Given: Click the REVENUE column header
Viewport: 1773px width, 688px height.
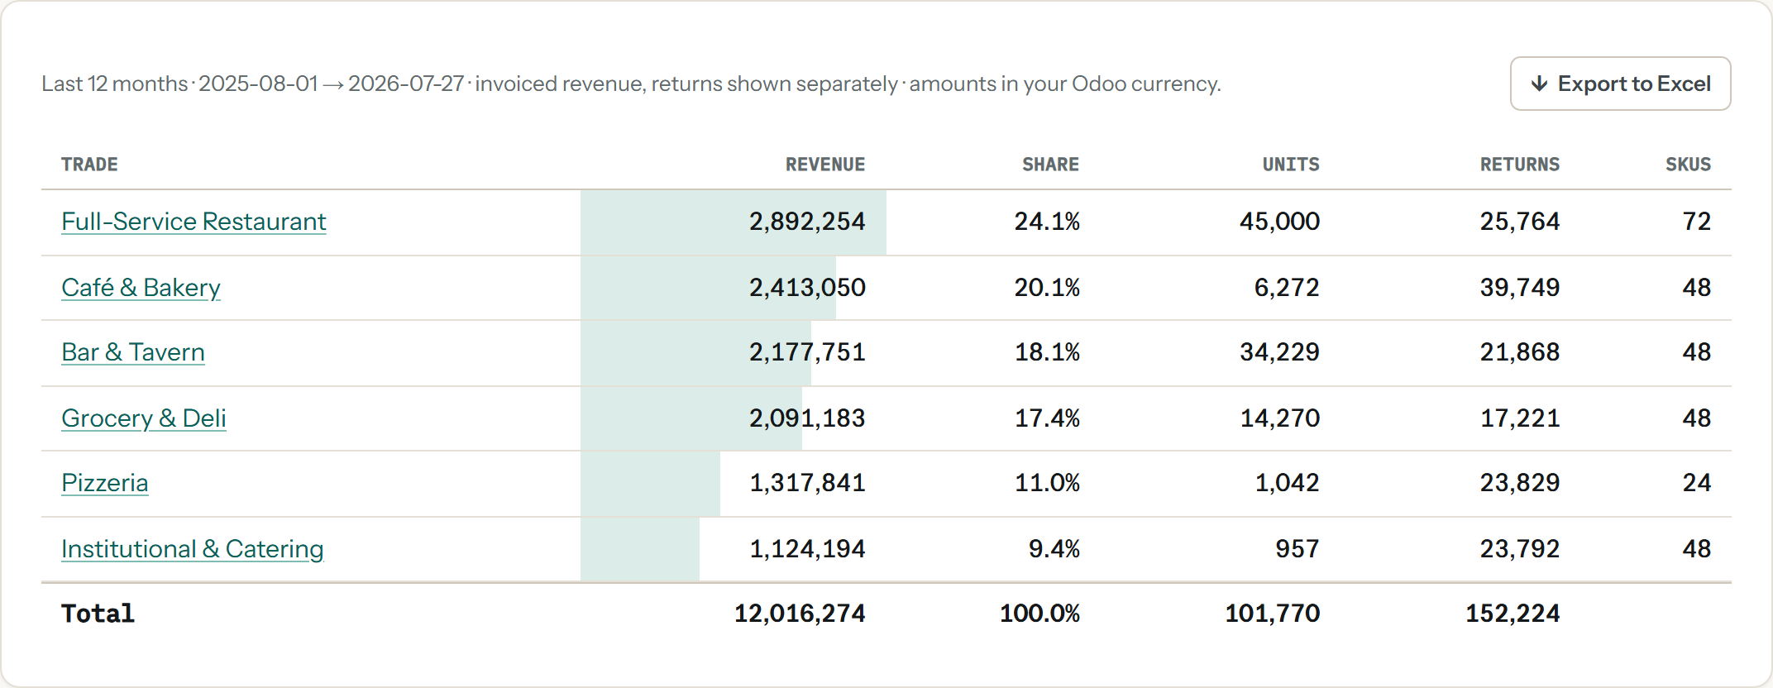Looking at the screenshot, I should point(825,165).
